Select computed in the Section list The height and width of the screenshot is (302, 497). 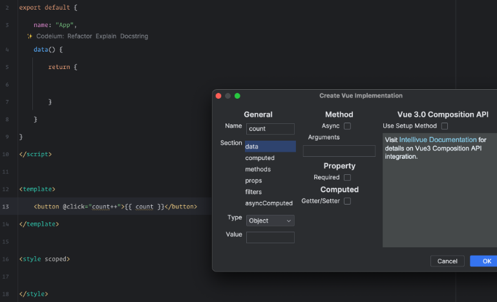pos(270,158)
